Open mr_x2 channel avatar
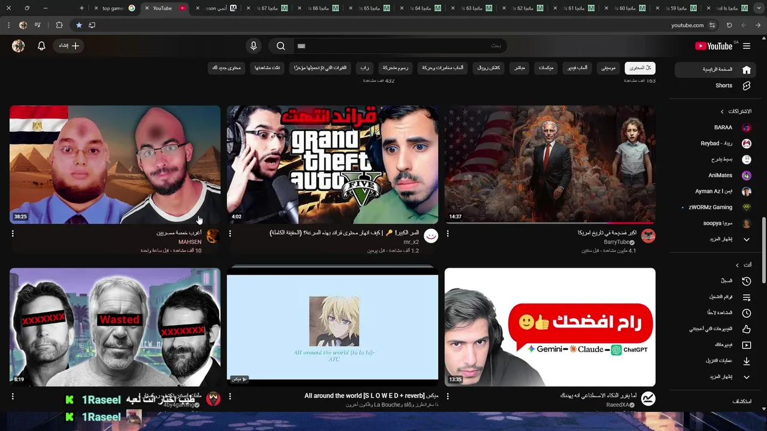 tap(431, 236)
